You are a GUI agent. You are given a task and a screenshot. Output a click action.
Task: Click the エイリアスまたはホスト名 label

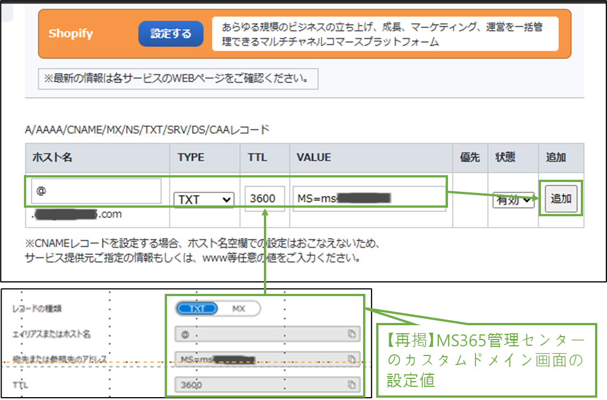51,334
